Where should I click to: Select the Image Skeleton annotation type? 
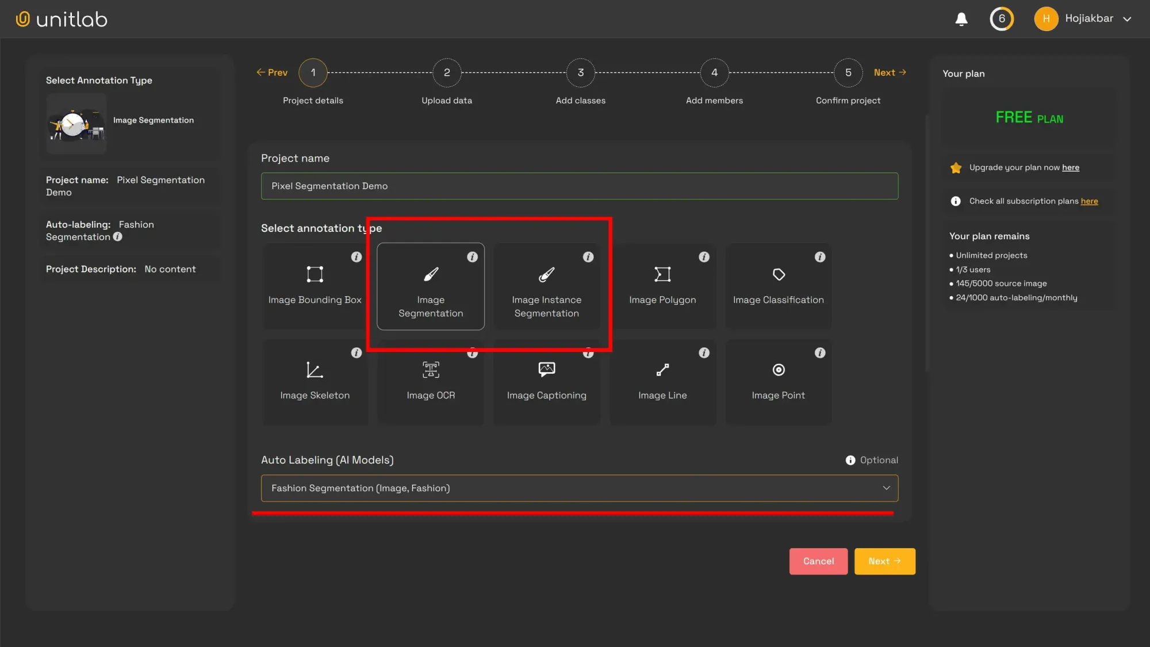[x=315, y=382]
